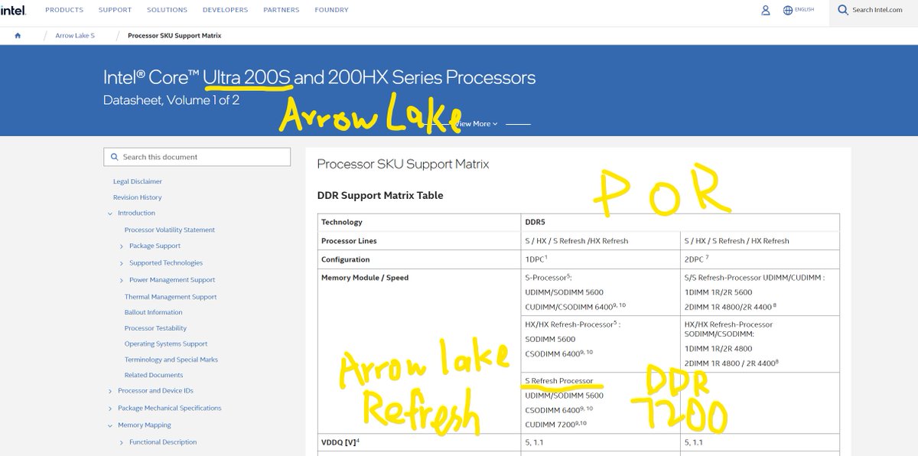The image size is (918, 456).
Task: Open Revision History in sidebar
Action: click(x=138, y=197)
